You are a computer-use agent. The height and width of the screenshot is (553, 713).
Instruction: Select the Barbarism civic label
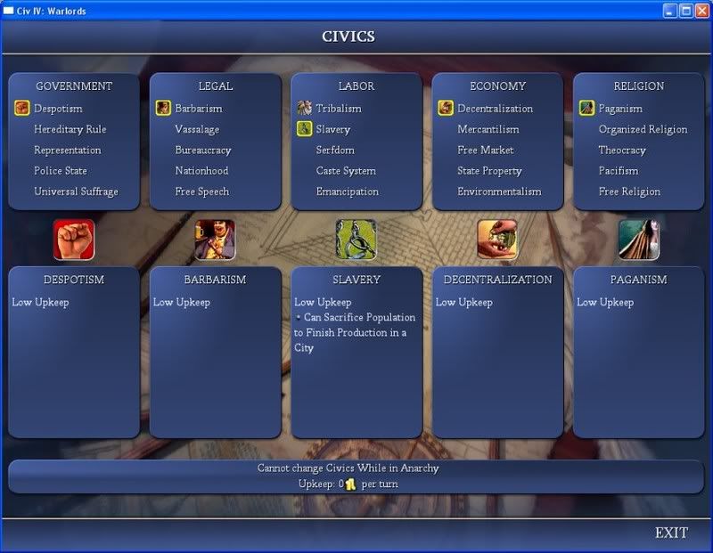point(199,109)
